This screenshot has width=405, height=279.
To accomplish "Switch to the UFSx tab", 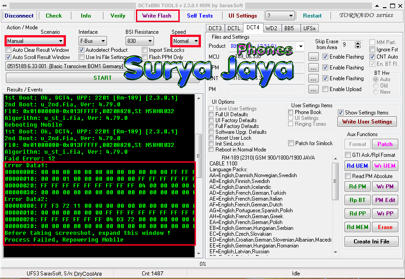I will 309,28.
